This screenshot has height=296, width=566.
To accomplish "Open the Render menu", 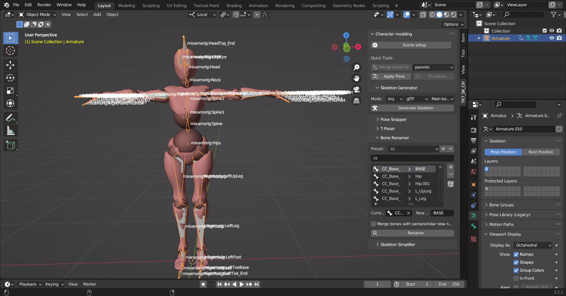I will (x=44, y=5).
